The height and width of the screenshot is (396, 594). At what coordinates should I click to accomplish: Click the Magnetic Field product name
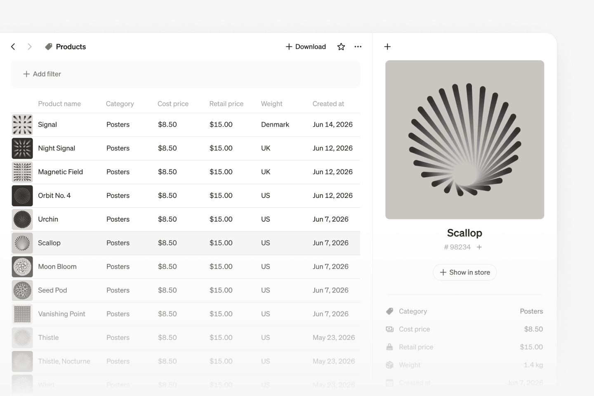click(x=60, y=172)
